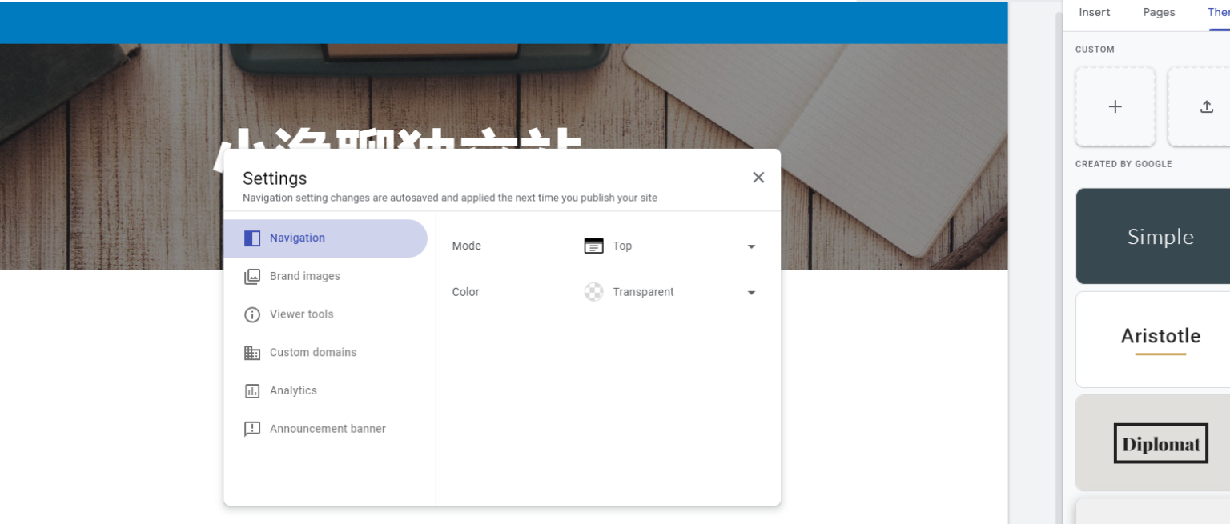The width and height of the screenshot is (1230, 524).
Task: Close the Settings dialog
Action: pos(758,177)
